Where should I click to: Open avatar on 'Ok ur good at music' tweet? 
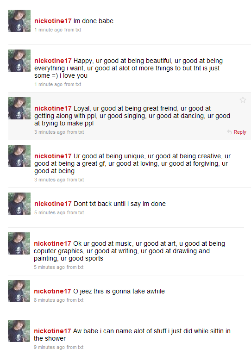(x=19, y=243)
